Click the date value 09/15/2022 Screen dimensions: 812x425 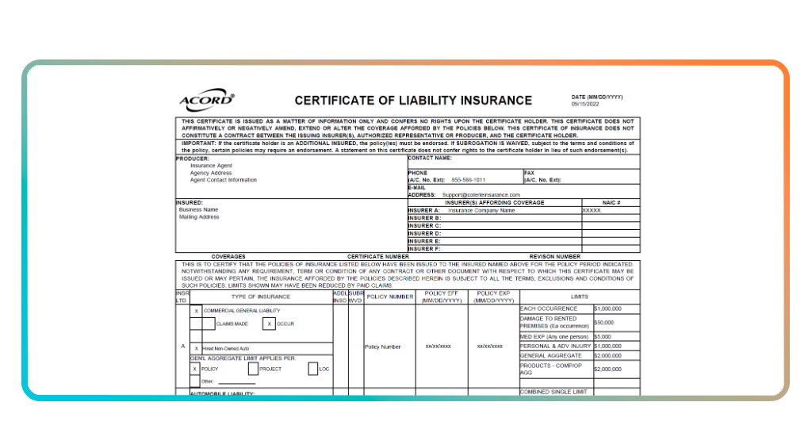click(x=585, y=104)
